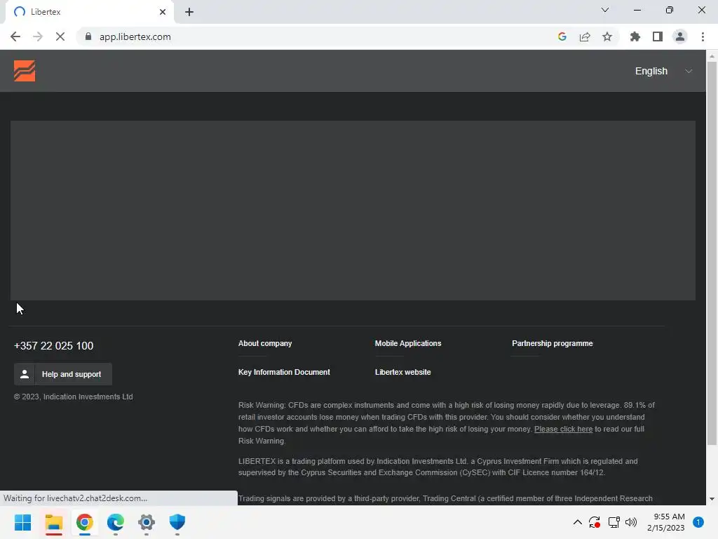Viewport: 718px width, 539px height.
Task: Open the notification badge in taskbar
Action: tap(698, 522)
